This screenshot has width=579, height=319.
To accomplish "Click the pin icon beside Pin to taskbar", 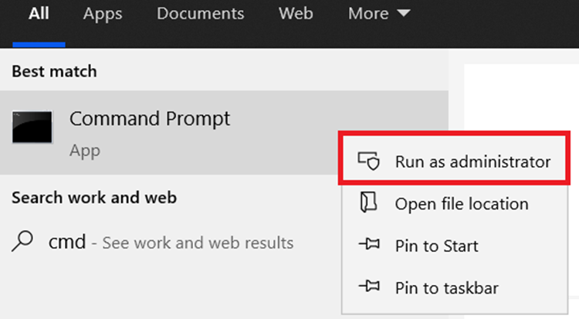I will click(368, 288).
